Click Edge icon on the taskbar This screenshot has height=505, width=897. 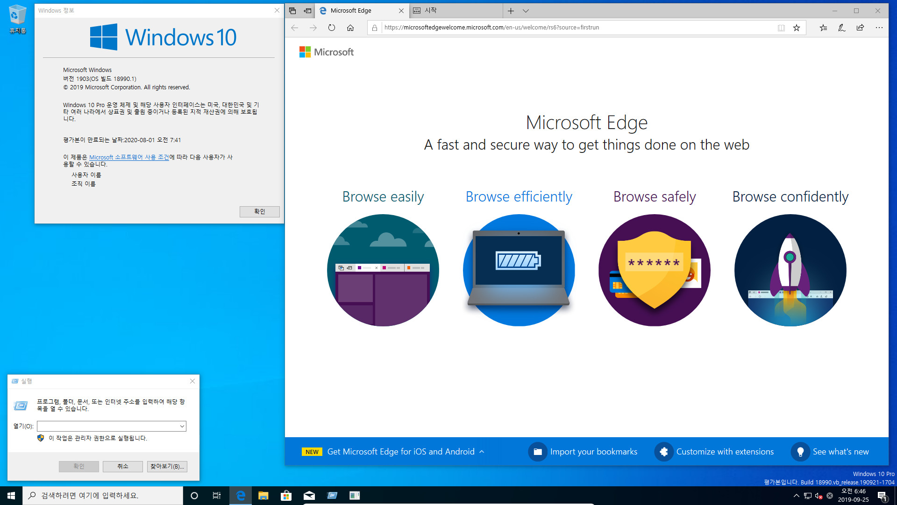click(x=241, y=496)
